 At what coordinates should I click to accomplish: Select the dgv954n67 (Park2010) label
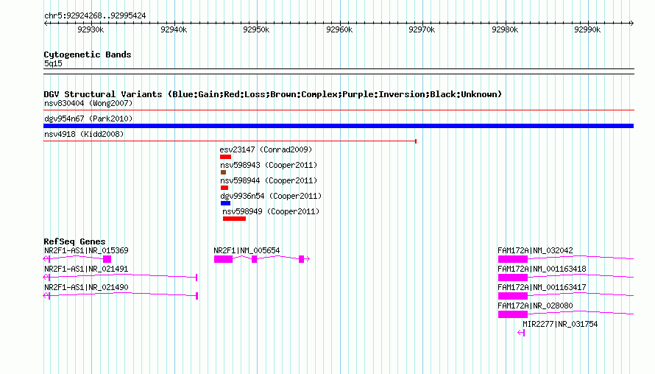coord(88,119)
